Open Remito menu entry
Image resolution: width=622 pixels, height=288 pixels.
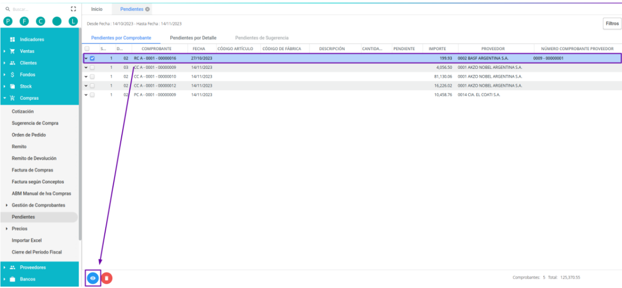pyautogui.click(x=19, y=147)
